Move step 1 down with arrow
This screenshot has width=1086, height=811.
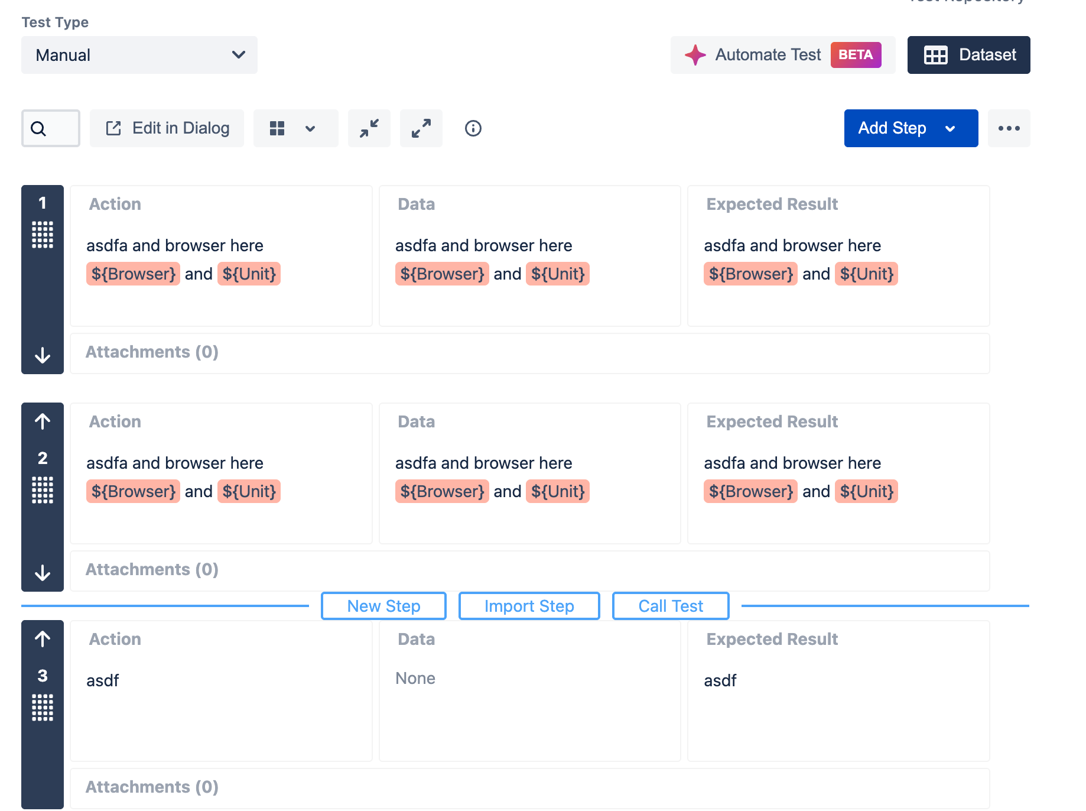pyautogui.click(x=43, y=355)
